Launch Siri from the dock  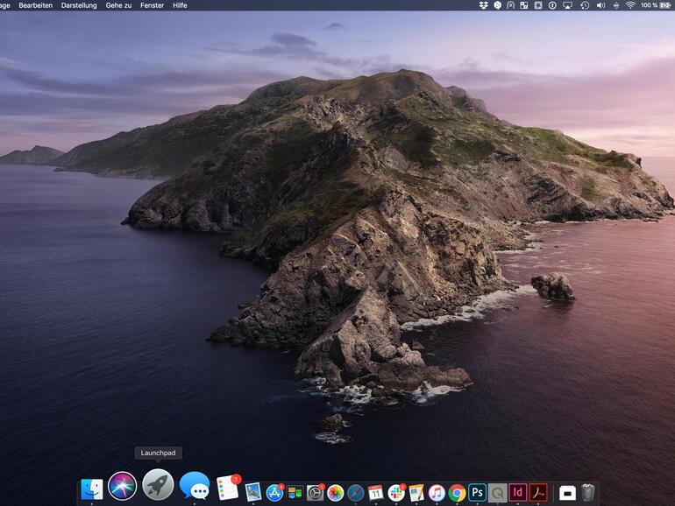[123, 486]
